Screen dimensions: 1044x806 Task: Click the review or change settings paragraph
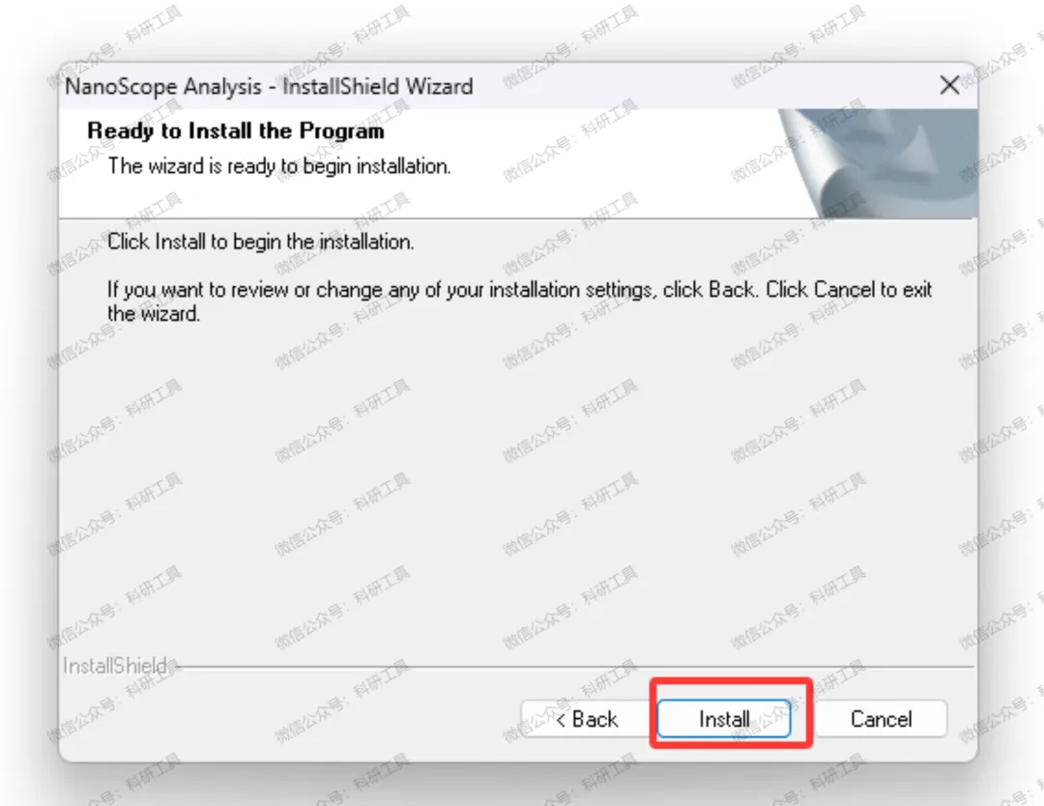coord(519,302)
